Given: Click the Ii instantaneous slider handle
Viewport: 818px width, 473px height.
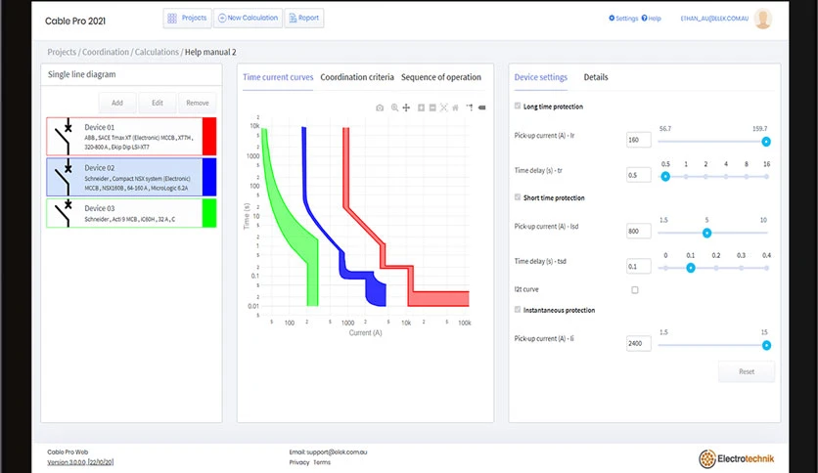Looking at the screenshot, I should [x=766, y=345].
